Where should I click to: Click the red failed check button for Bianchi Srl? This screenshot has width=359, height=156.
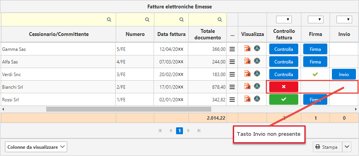[284, 87]
